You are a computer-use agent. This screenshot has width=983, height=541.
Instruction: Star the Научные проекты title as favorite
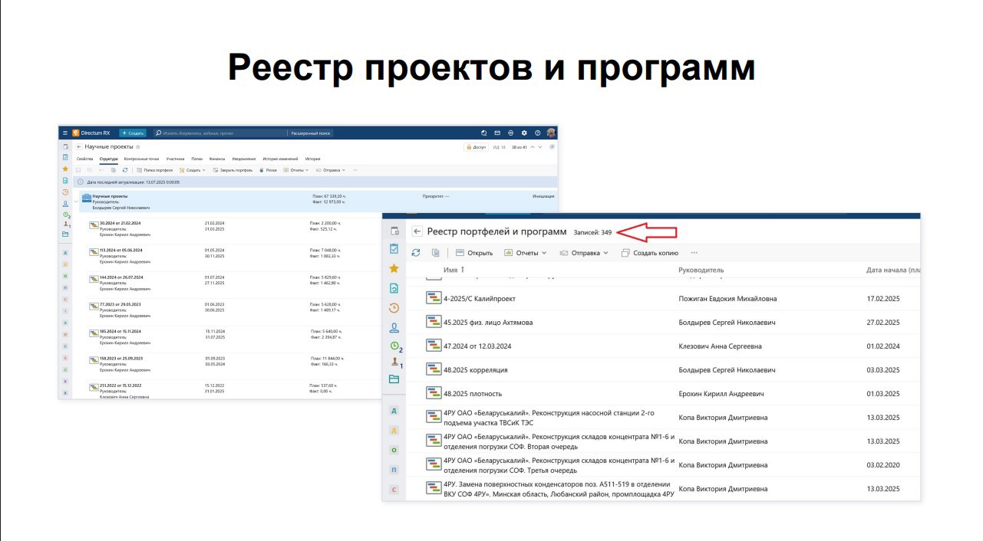[x=138, y=146]
